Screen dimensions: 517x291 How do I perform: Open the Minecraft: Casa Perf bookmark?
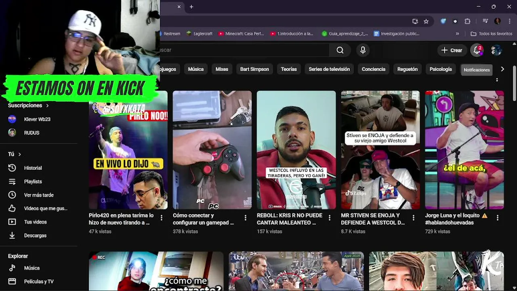(241, 34)
